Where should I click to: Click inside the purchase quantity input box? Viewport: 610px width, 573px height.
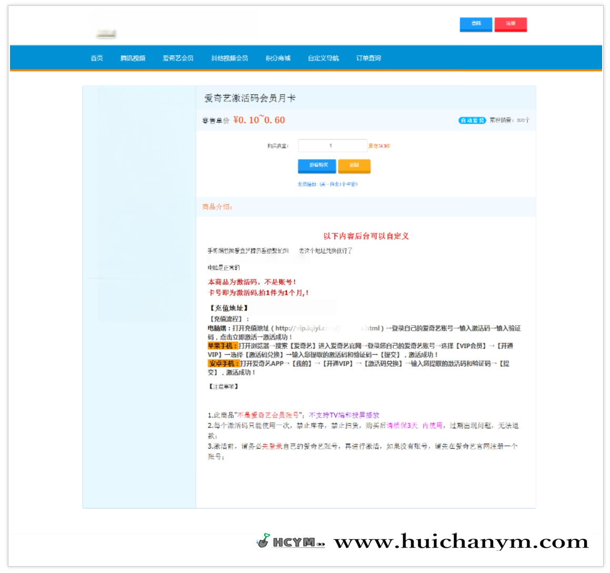coord(333,145)
